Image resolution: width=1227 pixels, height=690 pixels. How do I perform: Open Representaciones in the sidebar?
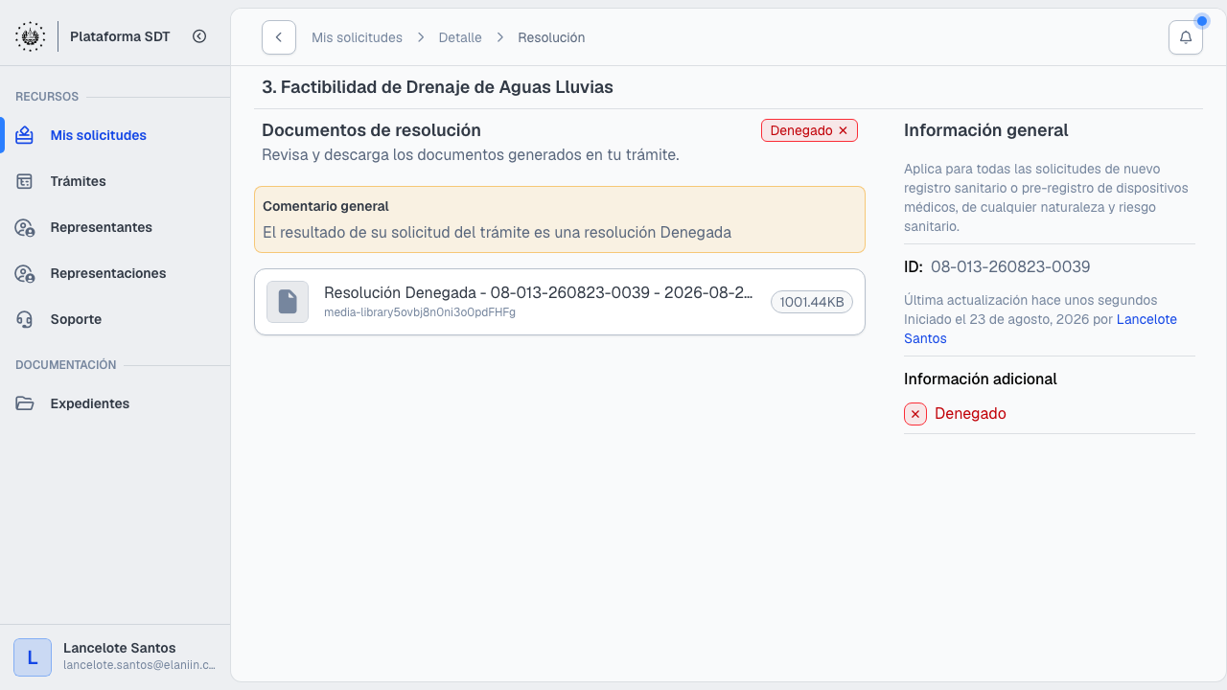pos(115,273)
